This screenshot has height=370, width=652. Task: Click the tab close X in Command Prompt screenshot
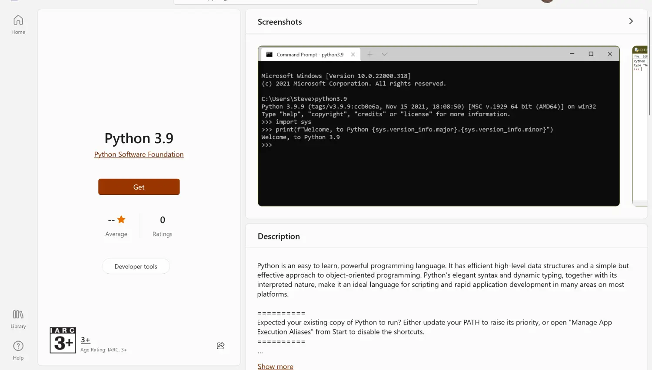tap(353, 55)
